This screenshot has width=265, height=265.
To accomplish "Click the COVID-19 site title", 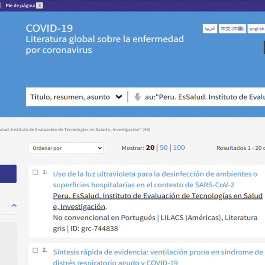I will pyautogui.click(x=49, y=28).
